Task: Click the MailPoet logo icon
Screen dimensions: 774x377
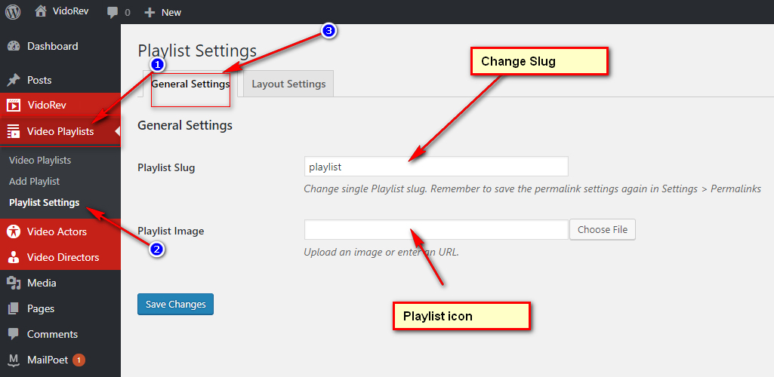Action: (x=14, y=360)
